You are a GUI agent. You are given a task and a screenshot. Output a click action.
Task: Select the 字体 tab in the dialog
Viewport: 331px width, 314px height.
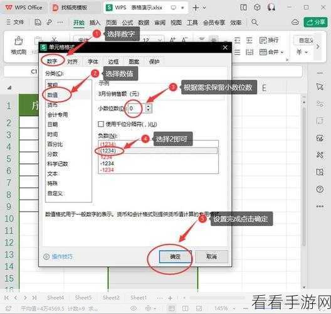(x=93, y=62)
